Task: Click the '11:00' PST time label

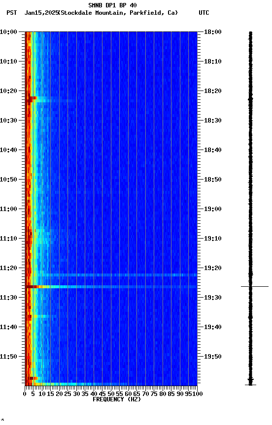Action: [x=8, y=209]
